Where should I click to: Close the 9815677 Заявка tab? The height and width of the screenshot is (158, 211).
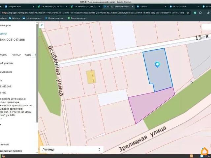click(198, 7)
